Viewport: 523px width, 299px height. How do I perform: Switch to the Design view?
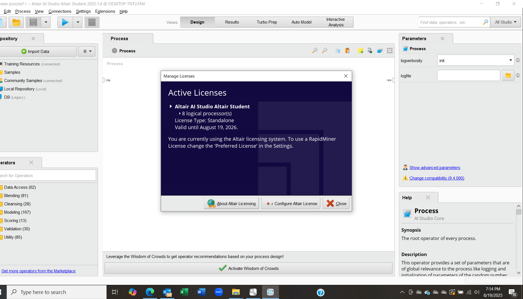pos(197,22)
